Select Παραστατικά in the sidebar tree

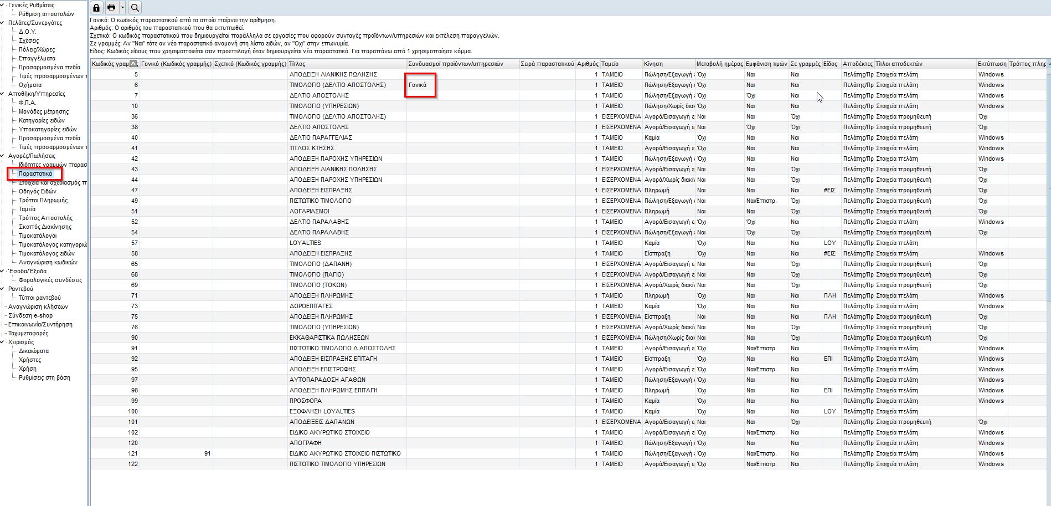click(x=35, y=173)
